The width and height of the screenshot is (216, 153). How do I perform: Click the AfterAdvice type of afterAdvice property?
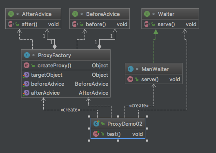click(x=94, y=93)
